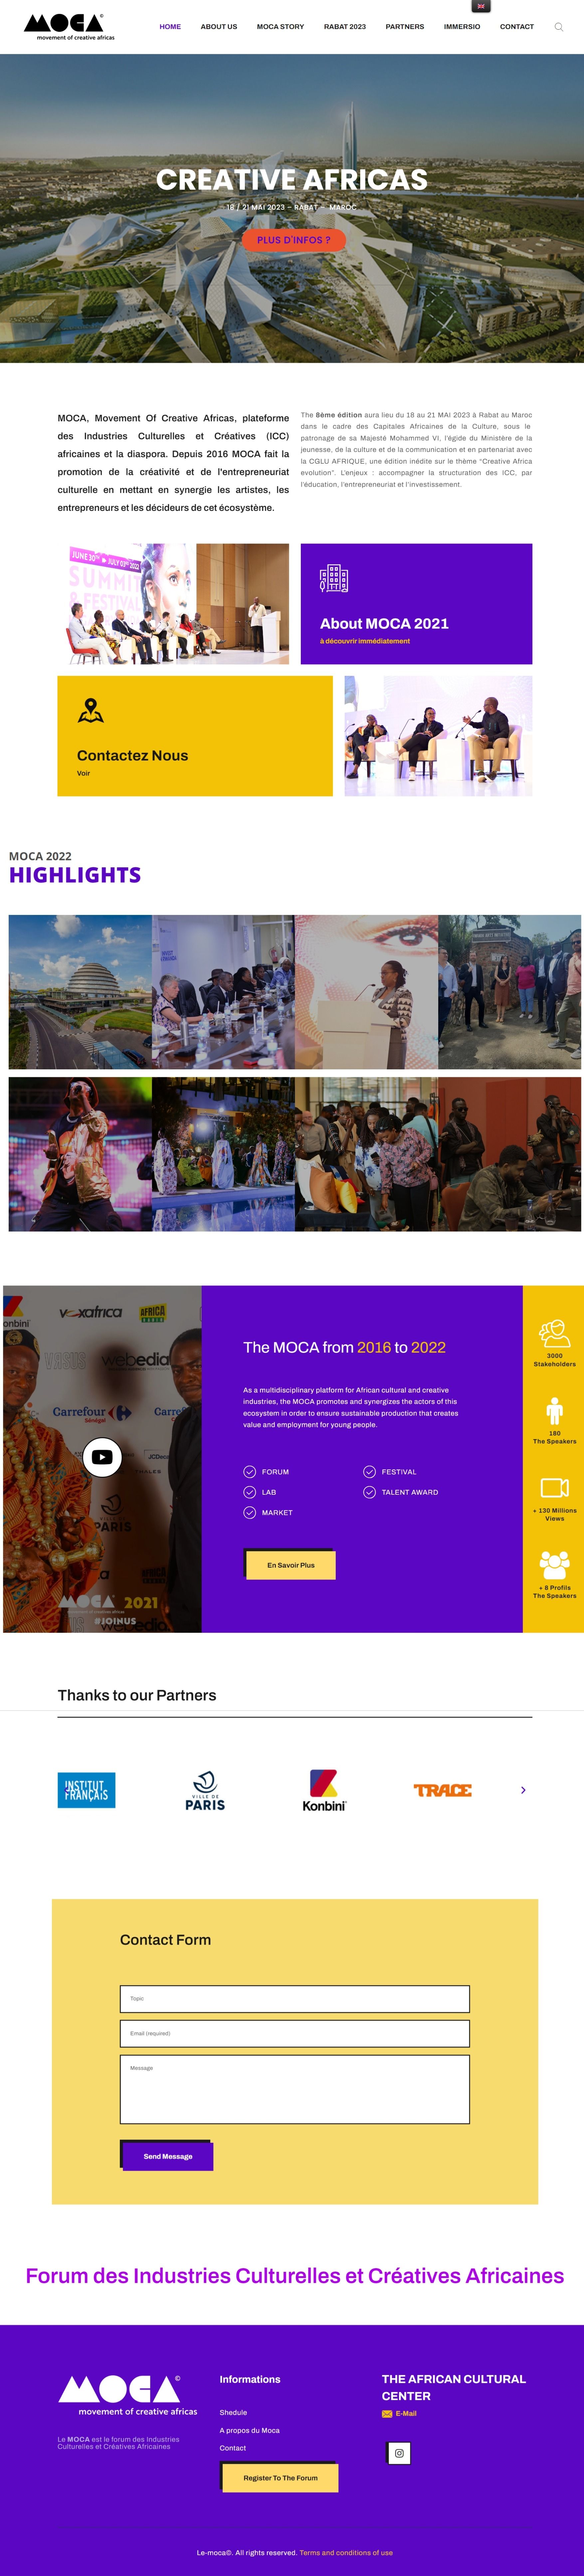The width and height of the screenshot is (584, 2576).
Task: Play the YouTube video button
Action: click(x=102, y=1457)
